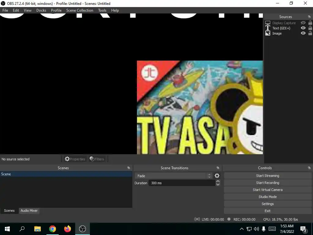The width and height of the screenshot is (313, 235).
Task: Open transition properties gear icon
Action: click(217, 176)
